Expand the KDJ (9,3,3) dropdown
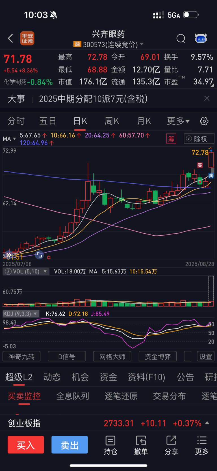This screenshot has width=217, height=471. pyautogui.click(x=20, y=314)
